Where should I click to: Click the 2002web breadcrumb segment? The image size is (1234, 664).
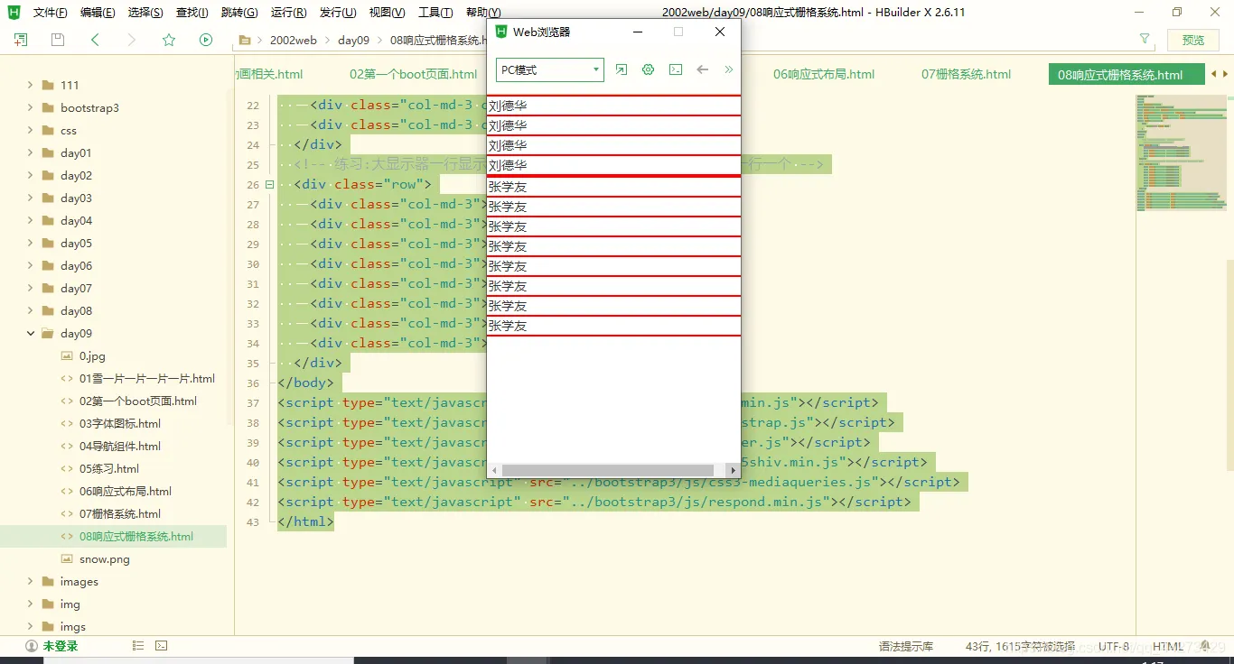[293, 40]
